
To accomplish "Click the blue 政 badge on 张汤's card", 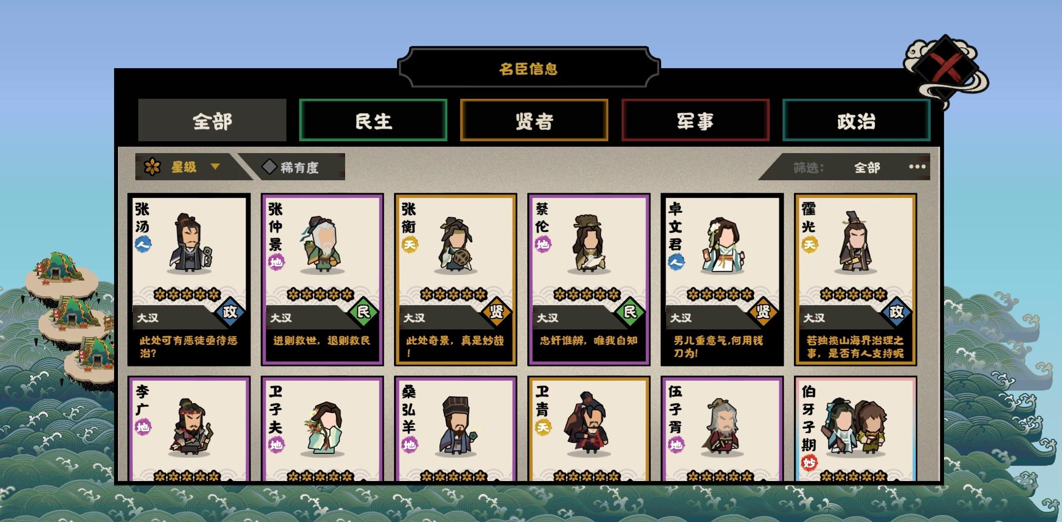I will pos(230,312).
